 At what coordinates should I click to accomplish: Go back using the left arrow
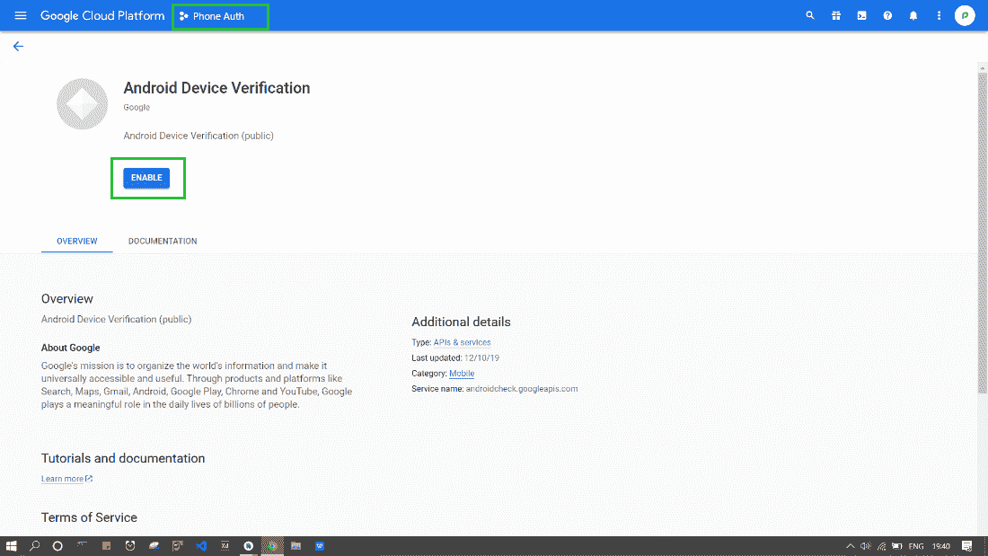(x=18, y=47)
